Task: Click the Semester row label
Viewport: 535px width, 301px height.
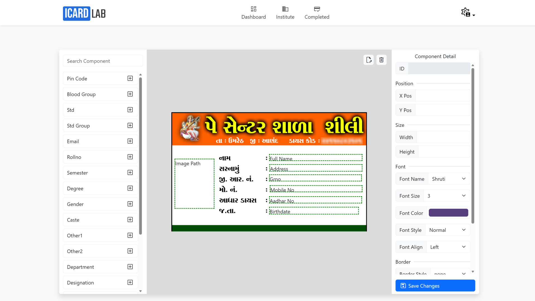Action: [x=77, y=173]
